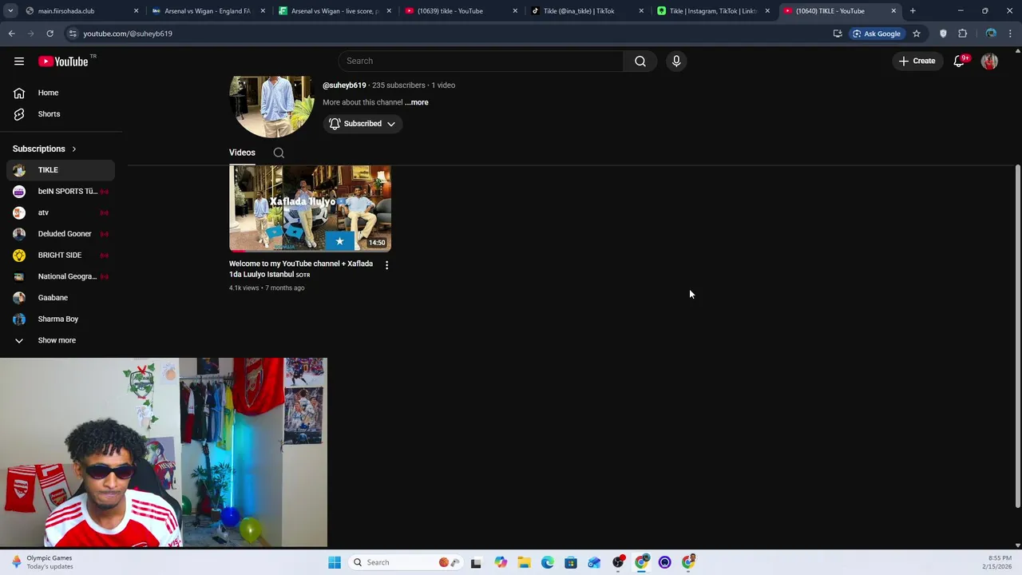Click the channel profile picture
Screen dimensions: 1022x575
click(271, 107)
